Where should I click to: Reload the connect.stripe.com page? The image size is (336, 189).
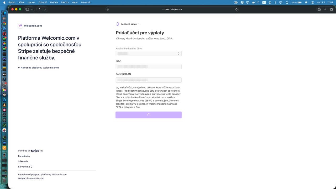236,9
